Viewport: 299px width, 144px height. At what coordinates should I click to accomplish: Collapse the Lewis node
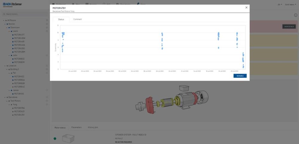pos(9,31)
